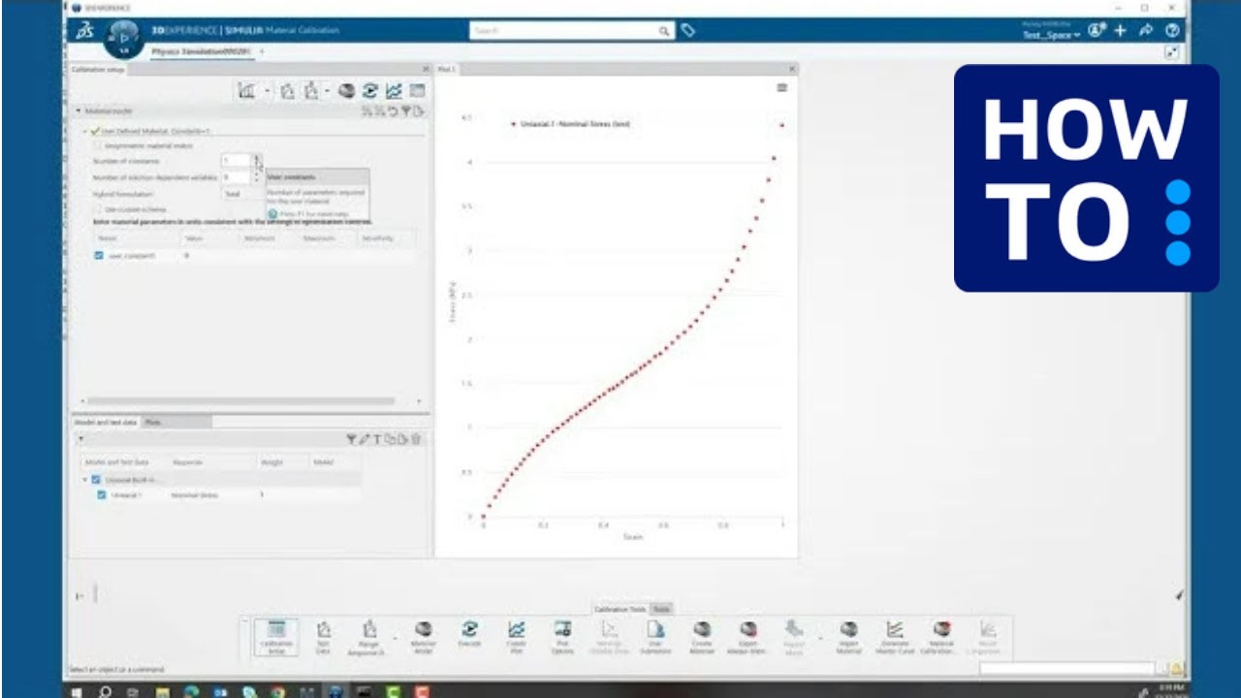
Task: Click the Execute icon in Calibration setup toolbar
Action: pos(369,90)
